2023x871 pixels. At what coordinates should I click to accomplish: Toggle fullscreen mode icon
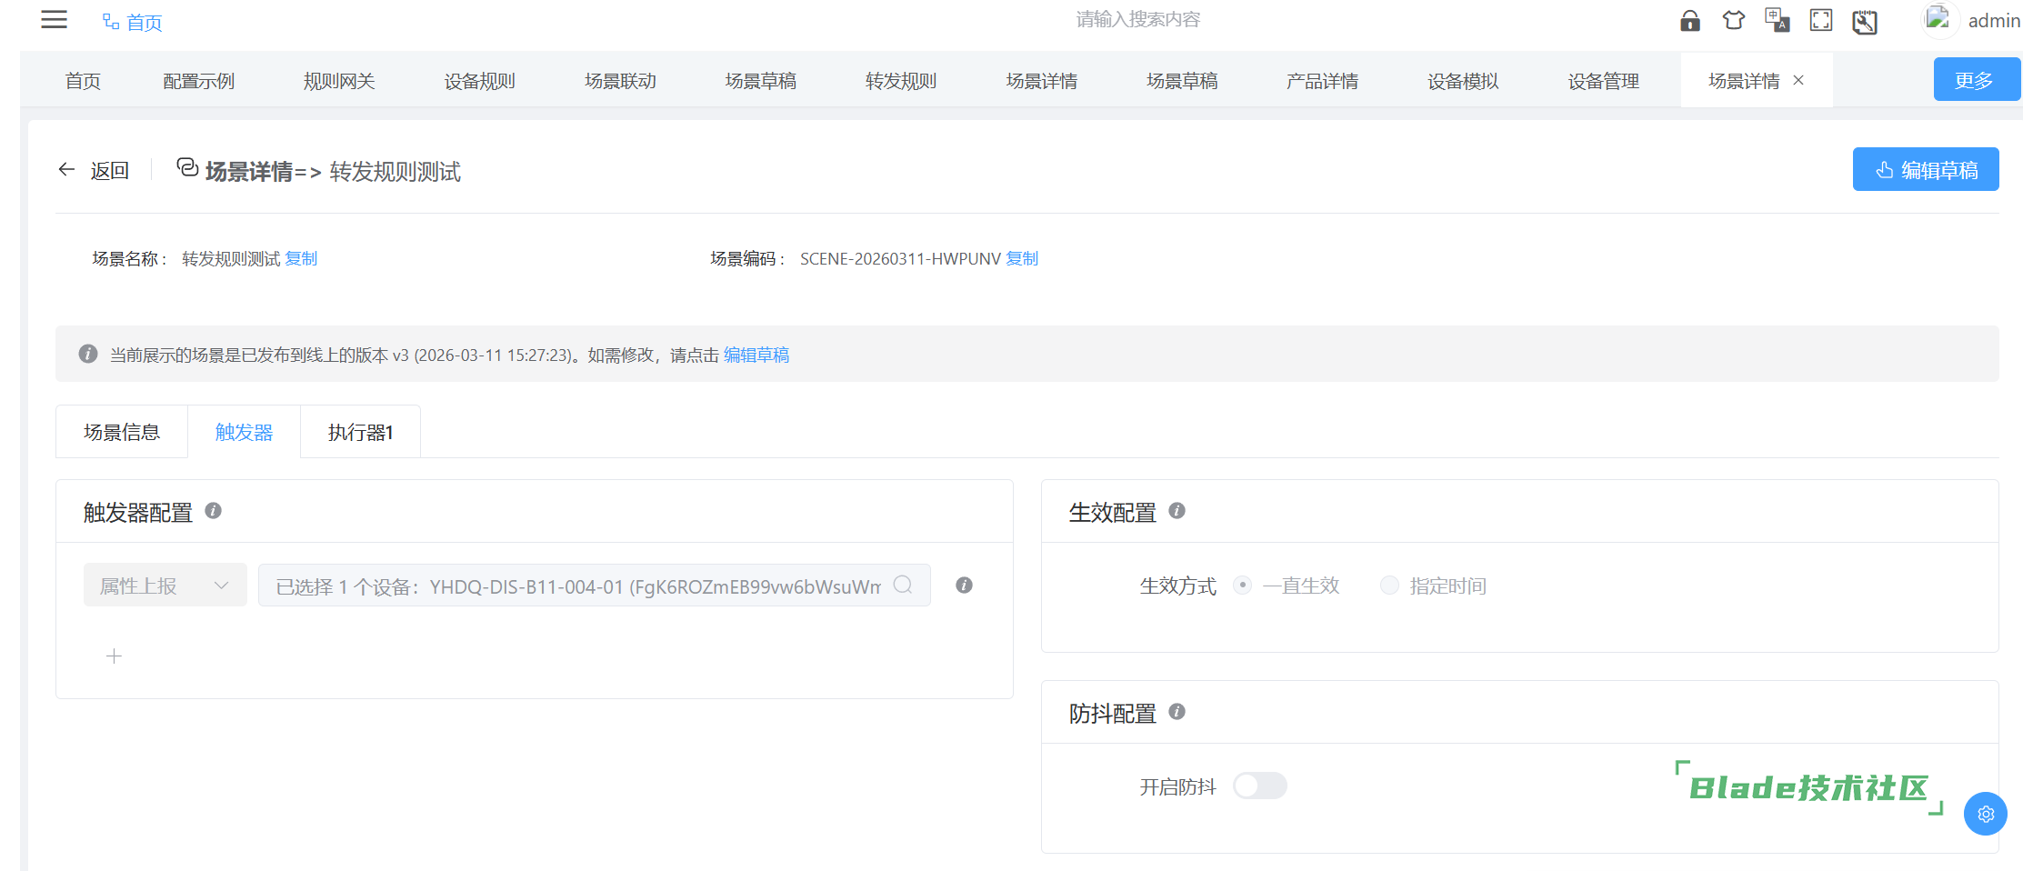pos(1820,21)
